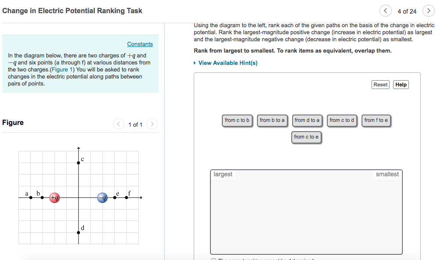
Task: Click the Reset button
Action: [x=380, y=84]
